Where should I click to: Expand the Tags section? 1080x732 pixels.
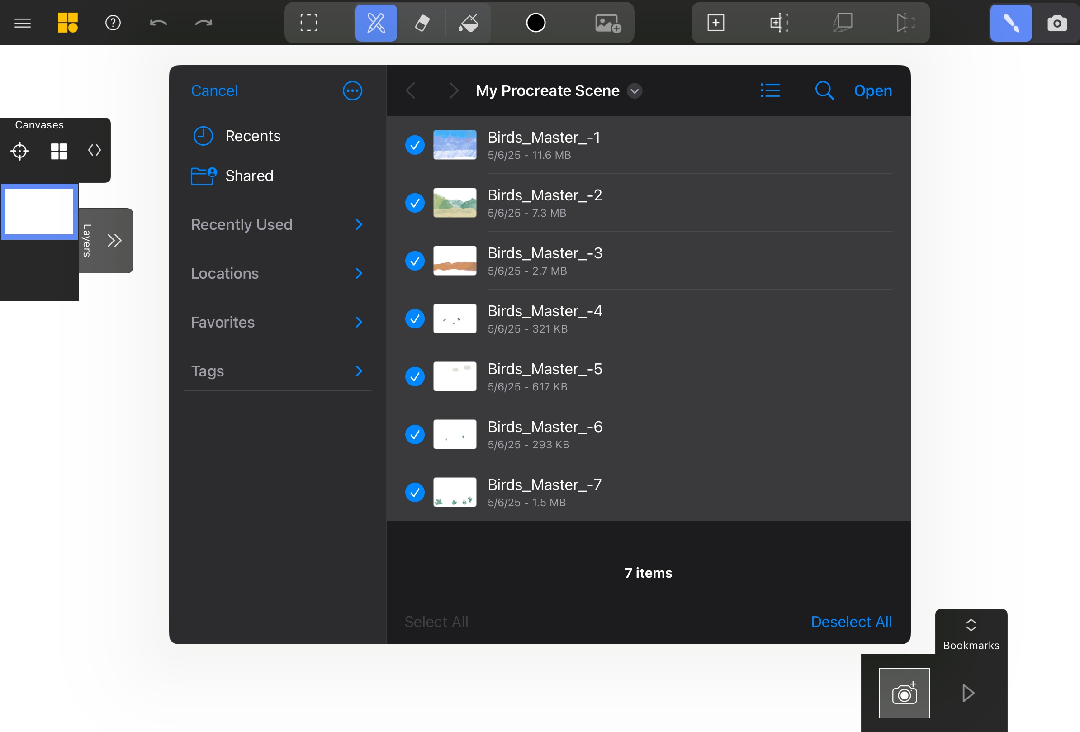[277, 371]
